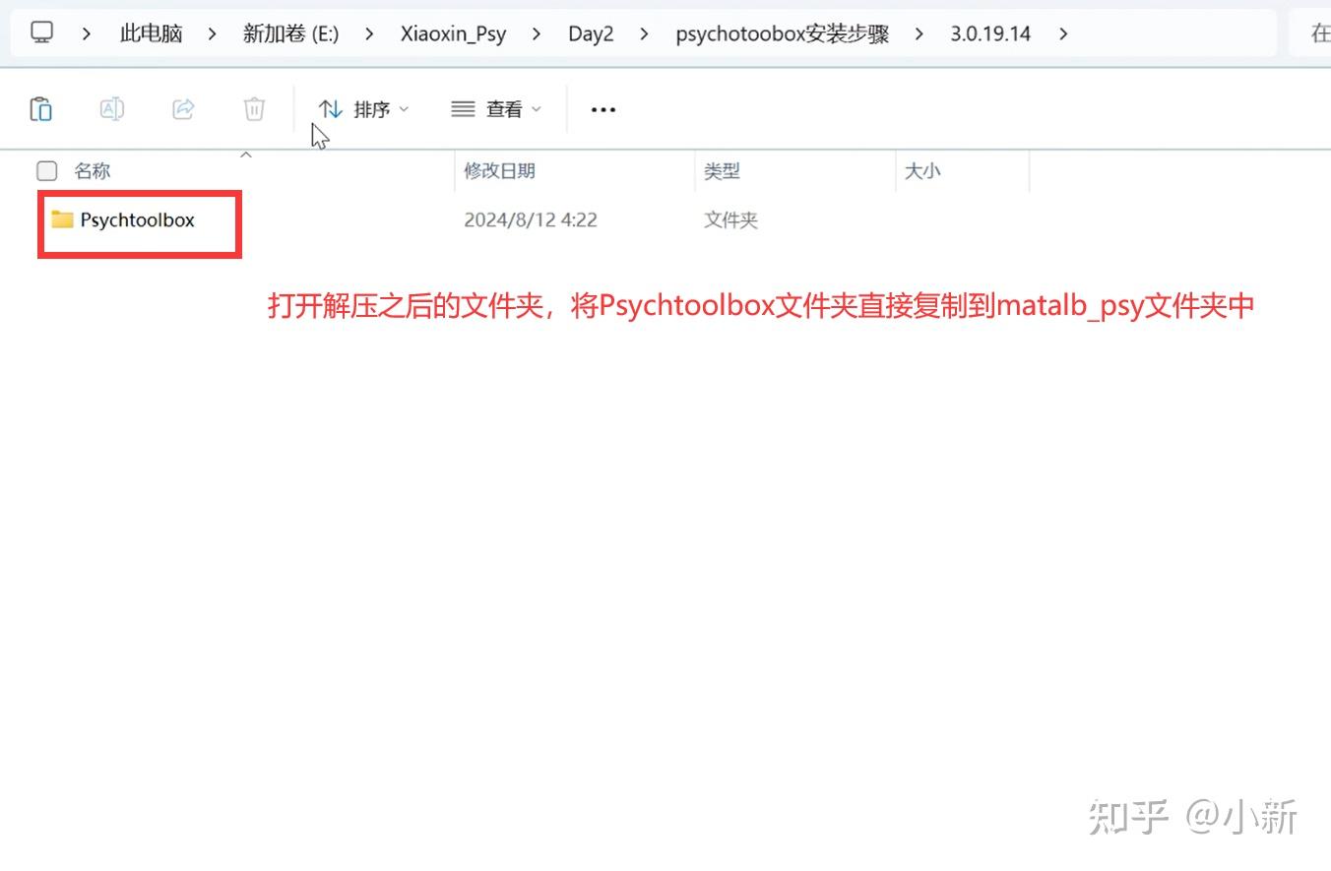Open the Psychtoolbox folder icon
This screenshot has width=1331, height=871.
pos(60,219)
